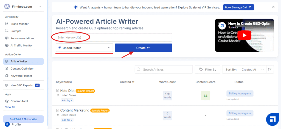The height and width of the screenshot is (129, 281).
Task: Open the United States location dropdown
Action: pos(85,48)
